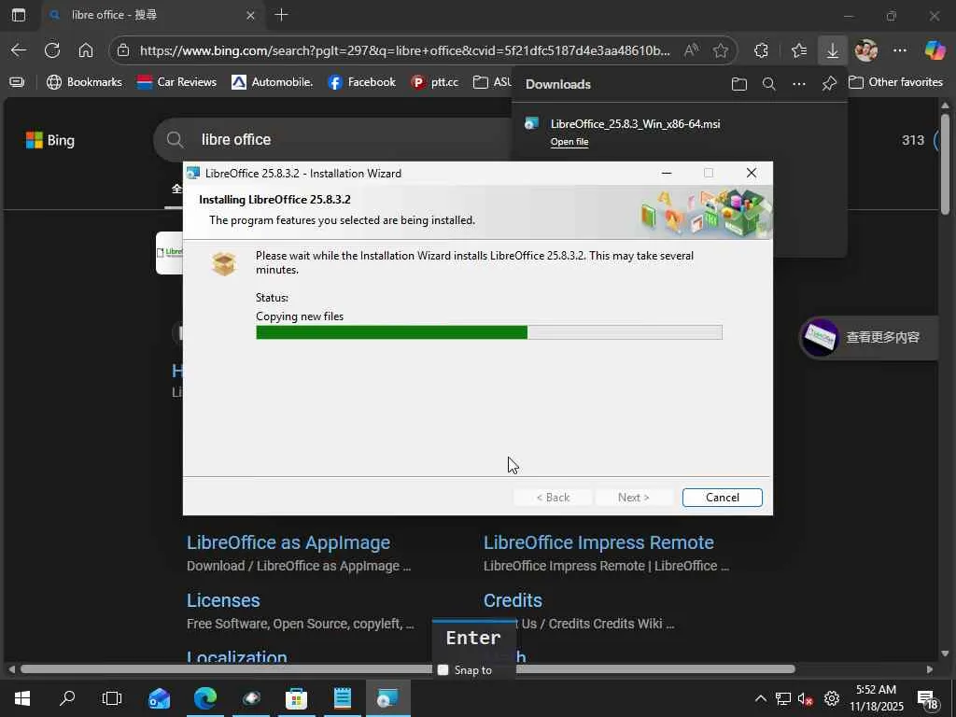Open the Copilot icon in Edge toolbar
Viewport: 956px width, 717px height.
pyautogui.click(x=935, y=50)
